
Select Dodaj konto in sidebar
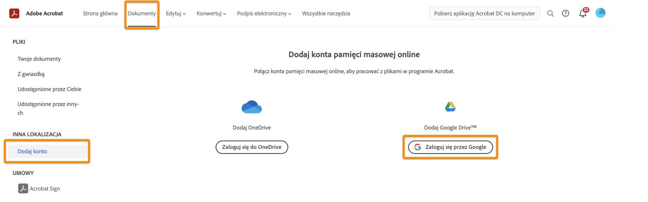pos(48,151)
